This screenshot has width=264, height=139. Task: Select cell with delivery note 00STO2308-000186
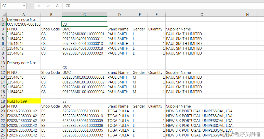point(23,24)
